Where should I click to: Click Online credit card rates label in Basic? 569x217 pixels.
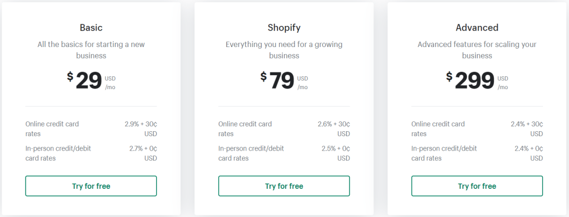tap(52, 129)
